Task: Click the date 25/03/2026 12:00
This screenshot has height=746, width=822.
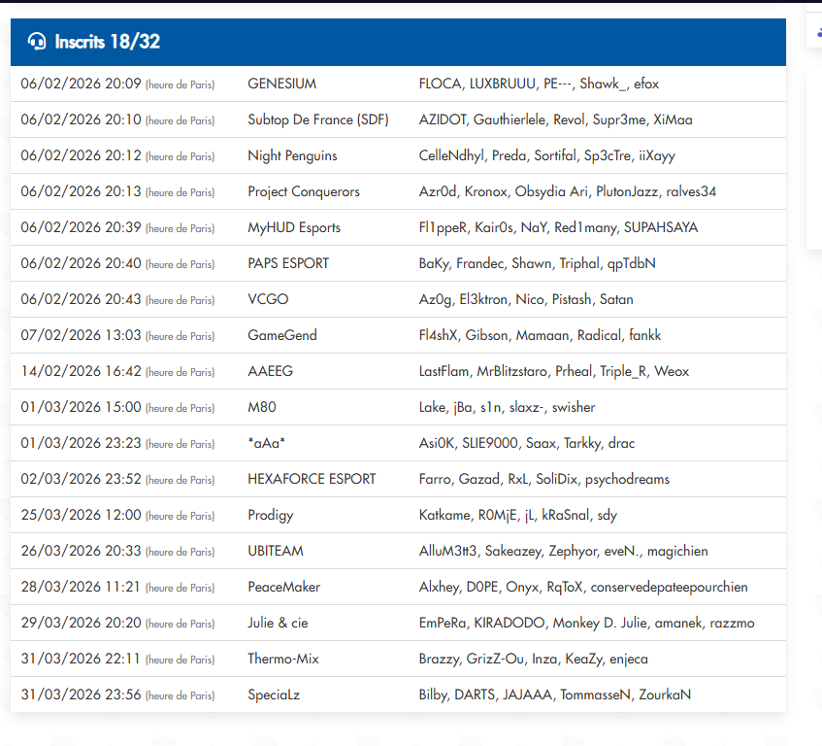Action: pos(81,515)
